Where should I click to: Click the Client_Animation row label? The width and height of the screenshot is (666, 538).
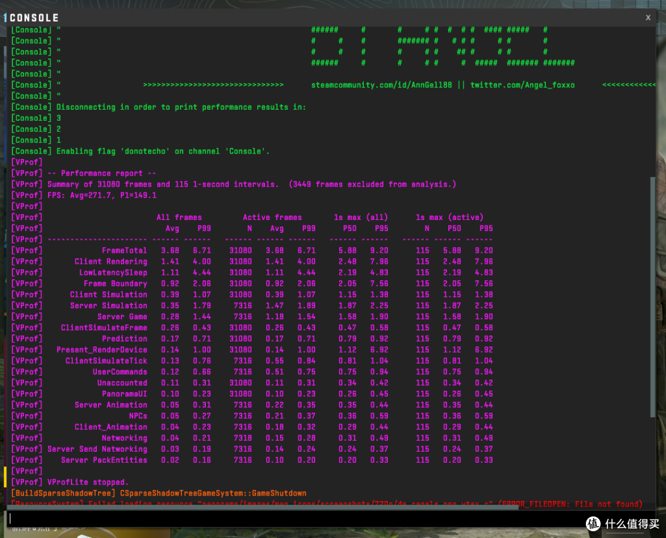[x=111, y=427]
